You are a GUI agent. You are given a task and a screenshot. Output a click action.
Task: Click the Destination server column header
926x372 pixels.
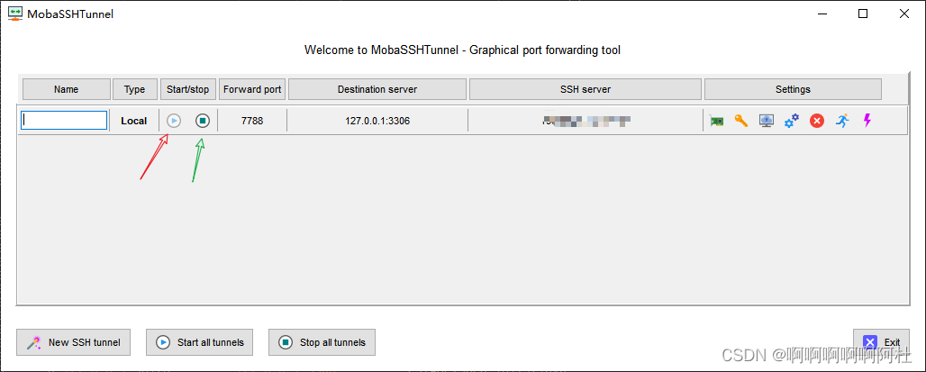(x=377, y=89)
